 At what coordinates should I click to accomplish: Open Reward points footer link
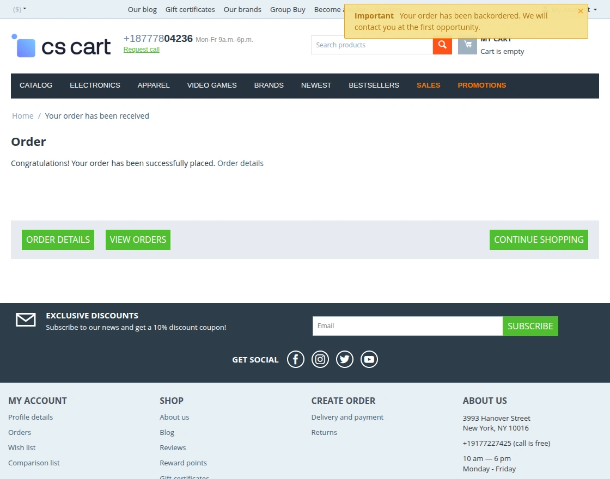183,463
